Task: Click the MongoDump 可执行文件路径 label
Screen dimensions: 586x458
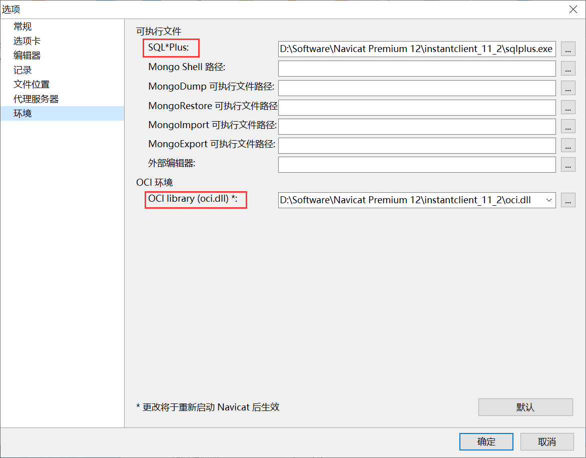Action: 211,87
